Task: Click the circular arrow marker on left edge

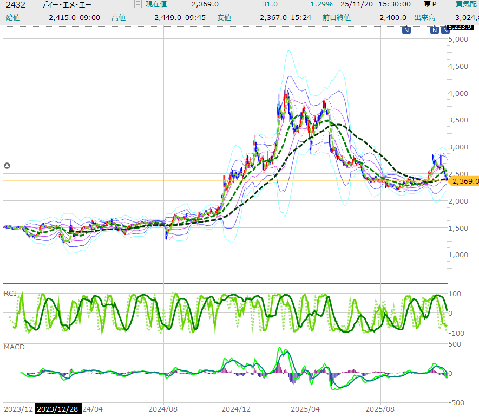Action: 7,166
